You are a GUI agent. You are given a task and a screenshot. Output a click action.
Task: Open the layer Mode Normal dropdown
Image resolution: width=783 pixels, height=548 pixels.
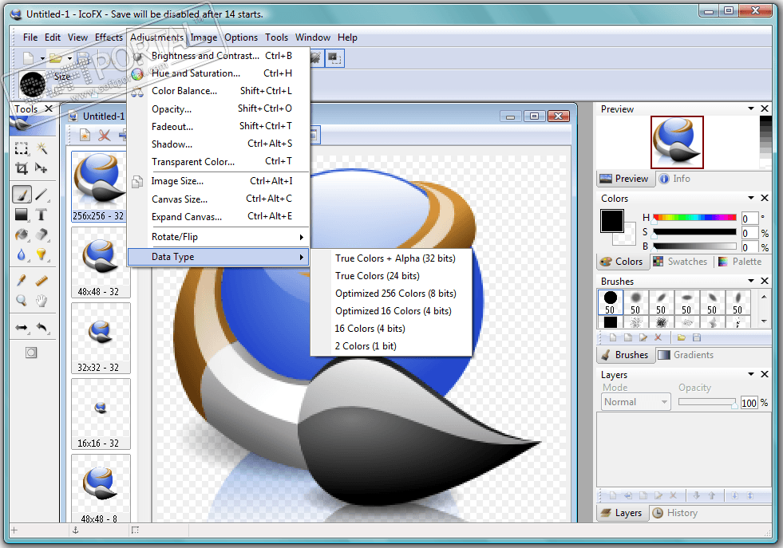pyautogui.click(x=635, y=402)
